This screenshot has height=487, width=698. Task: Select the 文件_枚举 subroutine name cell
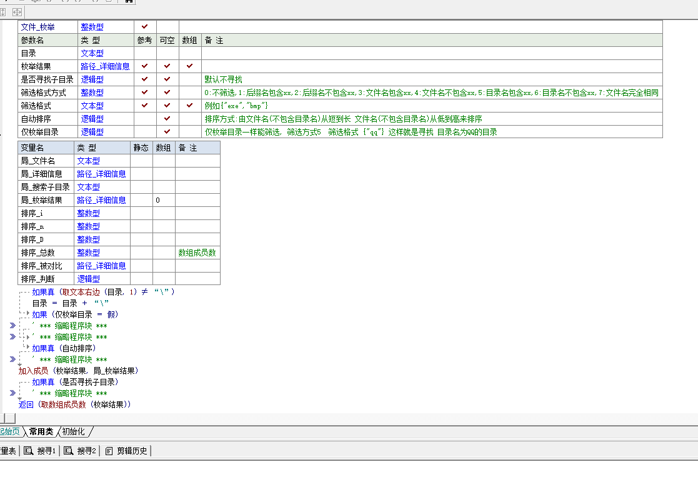(47, 27)
